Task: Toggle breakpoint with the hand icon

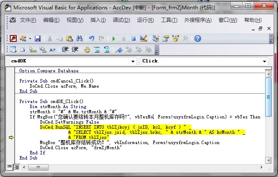Action: (87, 50)
